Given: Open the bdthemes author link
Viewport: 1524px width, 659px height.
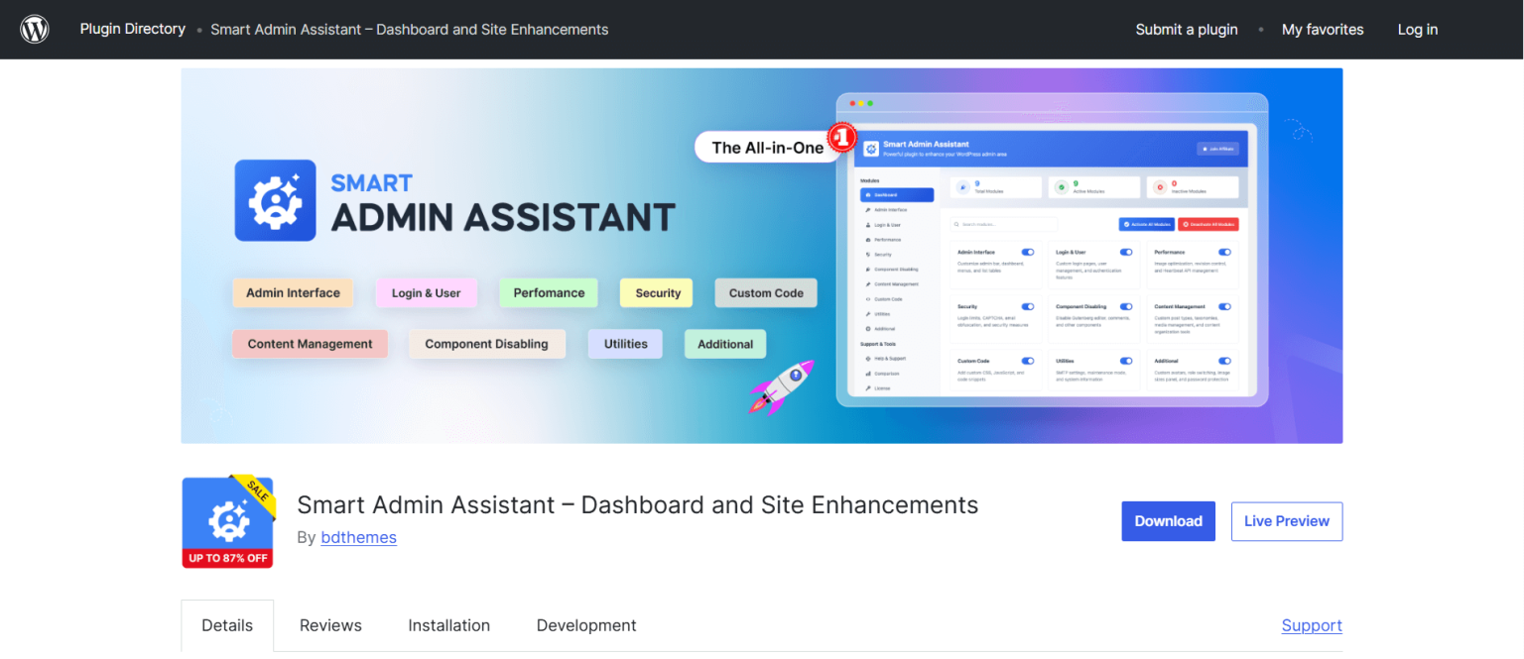Looking at the screenshot, I should 358,537.
